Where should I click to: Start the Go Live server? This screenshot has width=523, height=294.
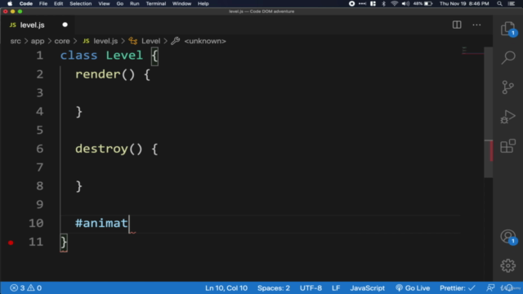pyautogui.click(x=413, y=287)
